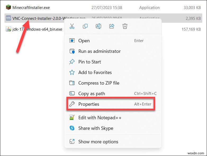
Task: Open Properties from the context menu
Action: [113, 104]
